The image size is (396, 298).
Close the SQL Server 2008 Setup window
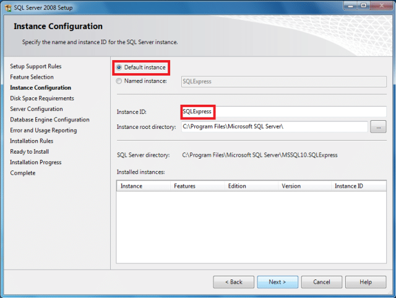coord(381,6)
